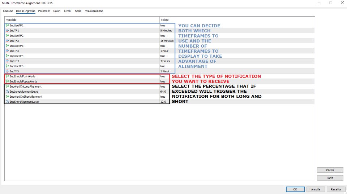This screenshot has width=347, height=194.
Task: Select the InpShortAlignmentLevel variable name
Action: pyautogui.click(x=25, y=102)
